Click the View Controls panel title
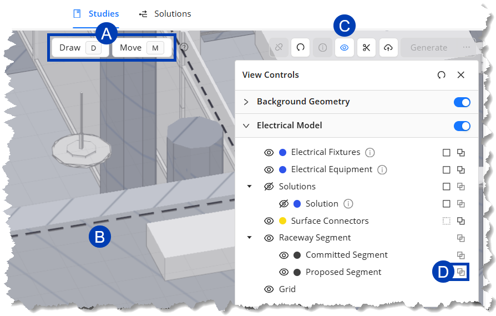 pyautogui.click(x=270, y=75)
